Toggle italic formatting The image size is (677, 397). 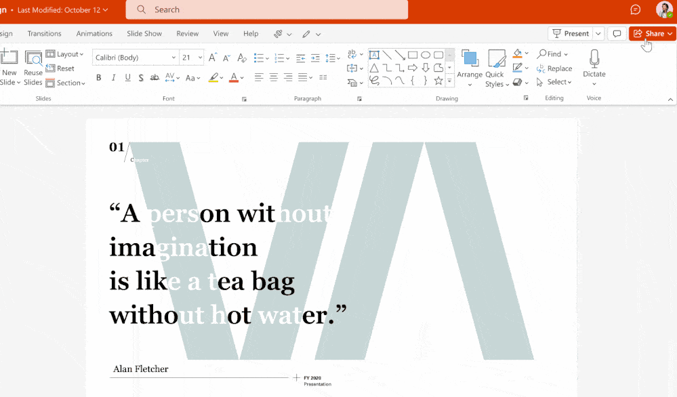click(113, 78)
